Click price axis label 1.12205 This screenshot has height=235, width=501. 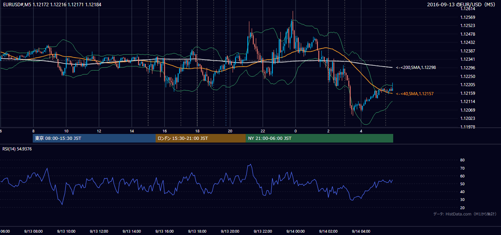point(468,85)
